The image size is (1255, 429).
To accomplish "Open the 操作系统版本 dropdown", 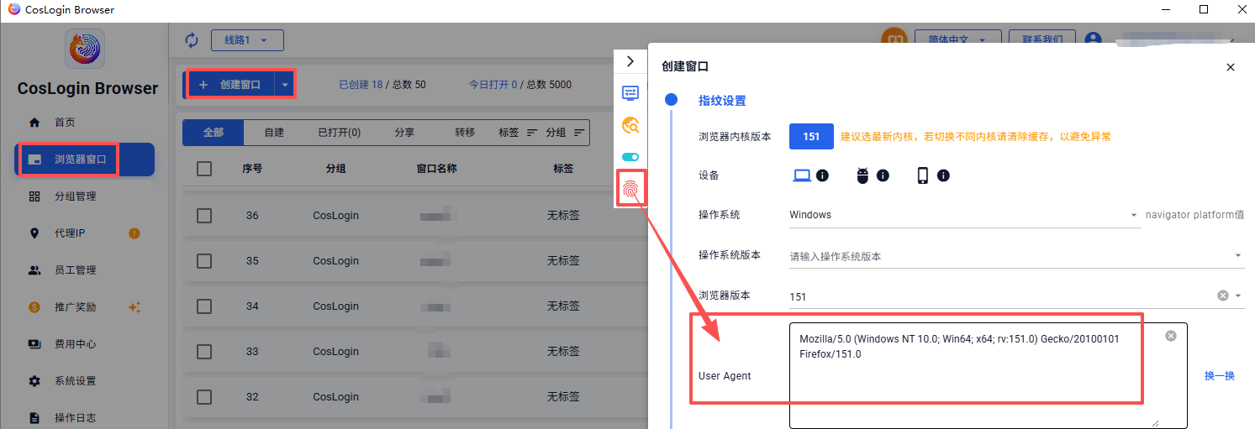I will (1015, 256).
